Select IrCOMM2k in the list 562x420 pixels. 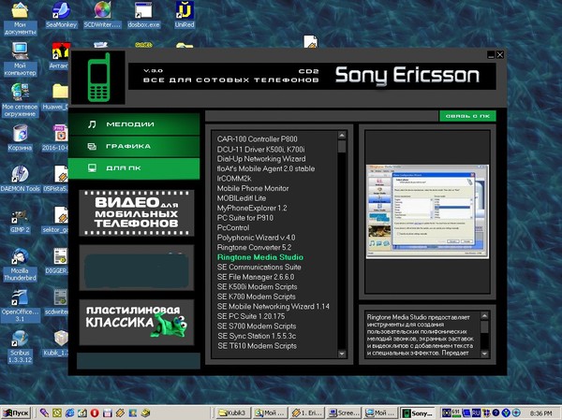tap(234, 179)
